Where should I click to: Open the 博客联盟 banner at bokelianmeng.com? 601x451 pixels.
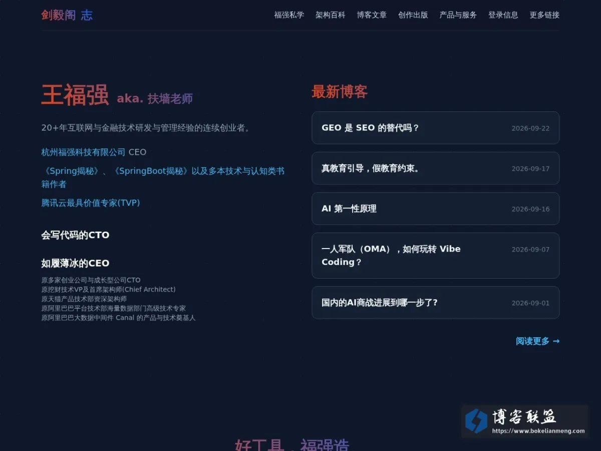click(525, 421)
